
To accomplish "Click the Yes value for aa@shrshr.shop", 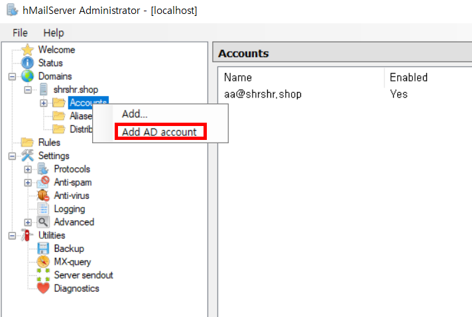I will pyautogui.click(x=398, y=94).
